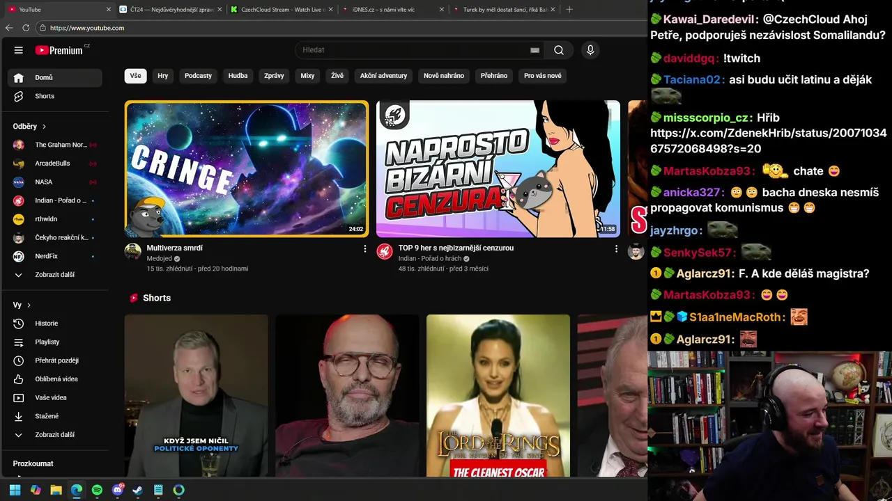Open the x.com ZdenekHrib link in chat
This screenshot has height=501, width=892.
(769, 141)
